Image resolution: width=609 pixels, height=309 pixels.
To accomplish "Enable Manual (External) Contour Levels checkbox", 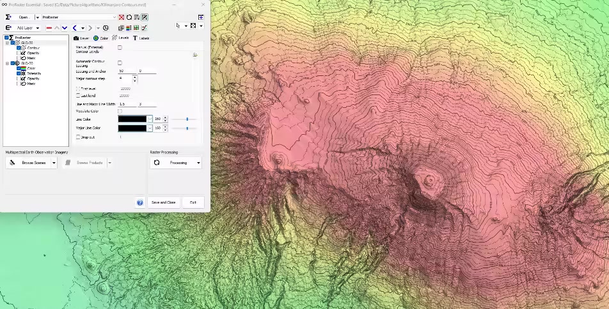I will pyautogui.click(x=120, y=48).
